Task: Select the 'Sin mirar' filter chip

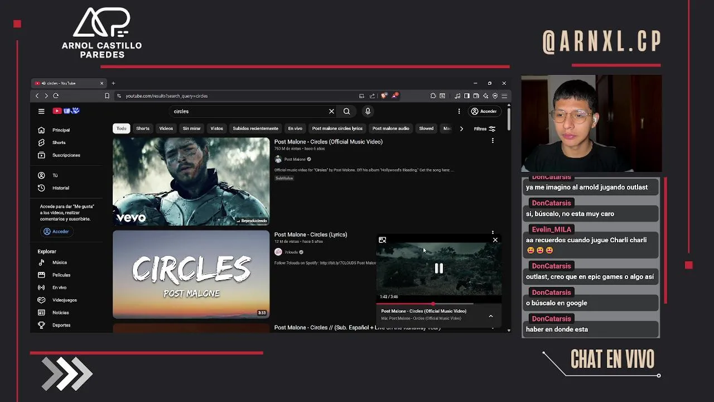Action: click(191, 128)
